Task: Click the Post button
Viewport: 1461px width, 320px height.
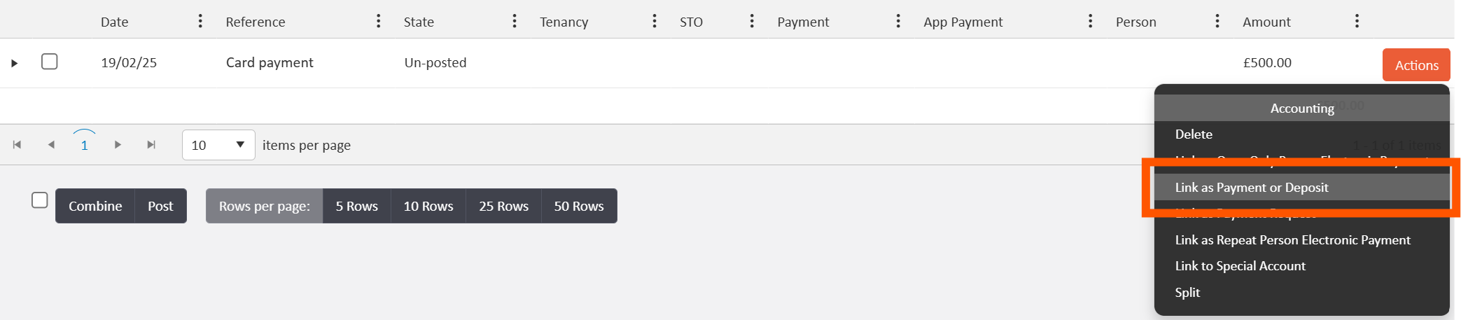Action: [x=160, y=206]
